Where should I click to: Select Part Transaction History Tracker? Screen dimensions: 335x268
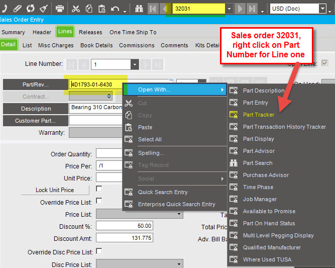click(x=284, y=127)
